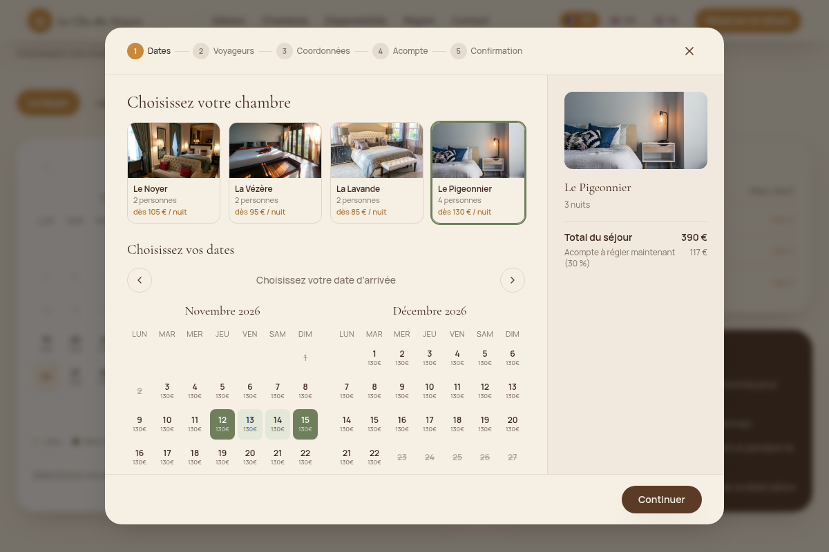Screen dimensions: 829x552
Task: Select December 22 in the calendar
Action: 374,457
